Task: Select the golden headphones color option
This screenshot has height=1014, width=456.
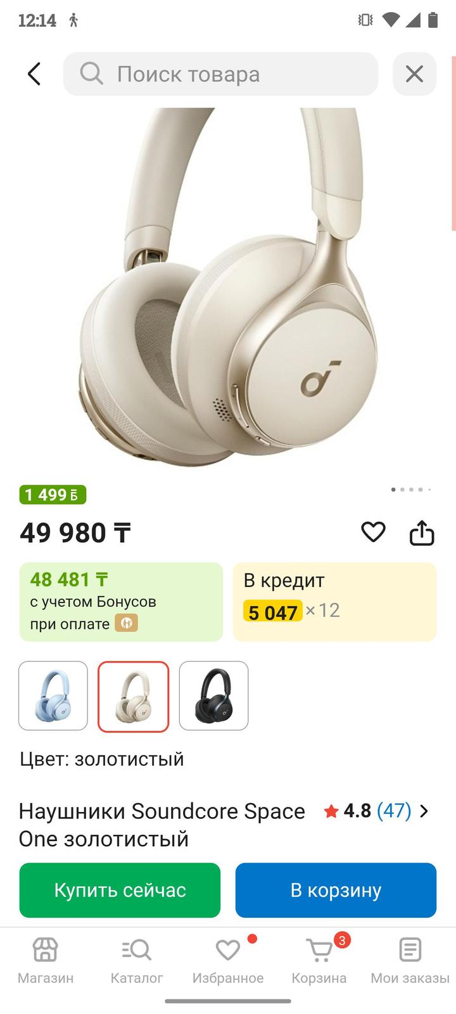Action: [134, 696]
